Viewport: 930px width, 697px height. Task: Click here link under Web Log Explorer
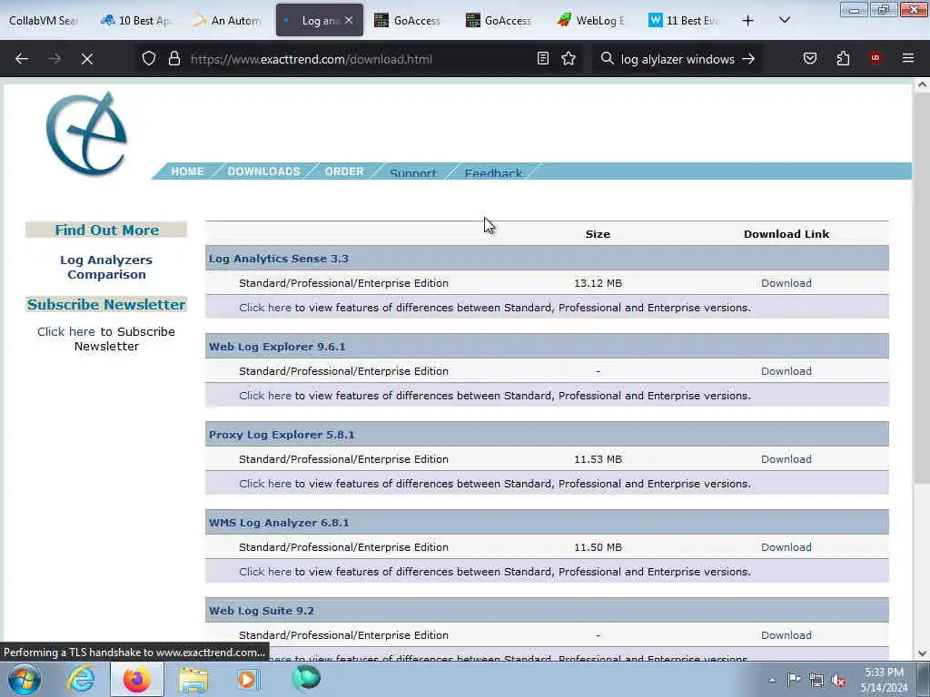pos(265,396)
